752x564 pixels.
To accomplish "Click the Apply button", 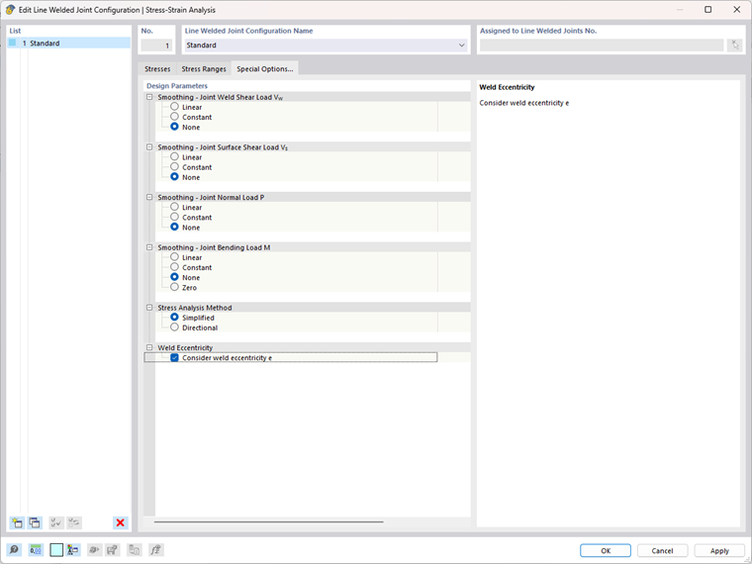I will (x=719, y=550).
